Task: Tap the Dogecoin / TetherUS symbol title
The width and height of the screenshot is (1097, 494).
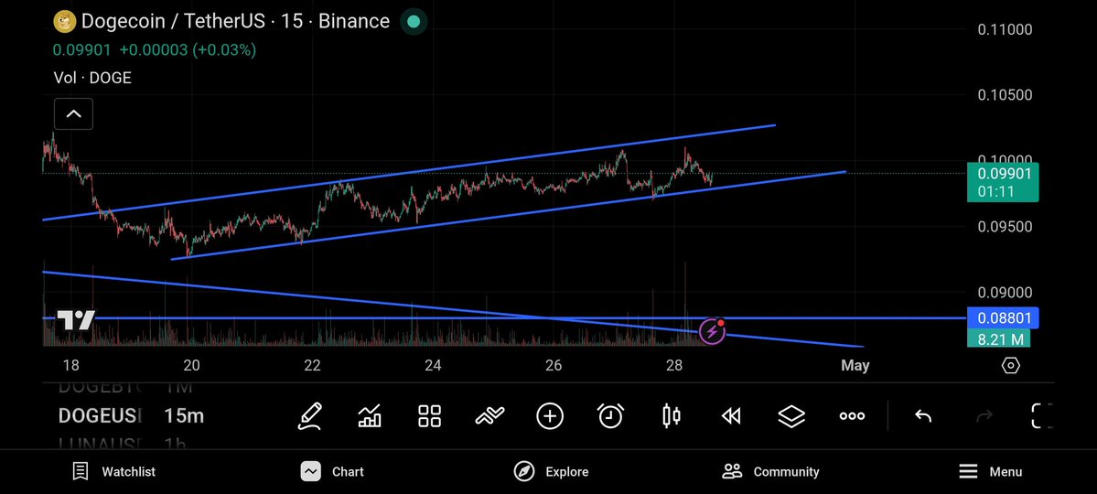Action: coord(235,22)
